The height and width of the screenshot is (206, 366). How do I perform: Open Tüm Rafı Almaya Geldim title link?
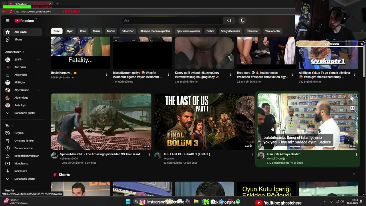click(x=283, y=154)
